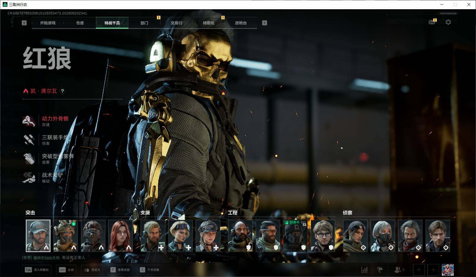Click the question mark beside 凯·席尔瓦
This screenshot has width=476, height=277.
click(62, 91)
